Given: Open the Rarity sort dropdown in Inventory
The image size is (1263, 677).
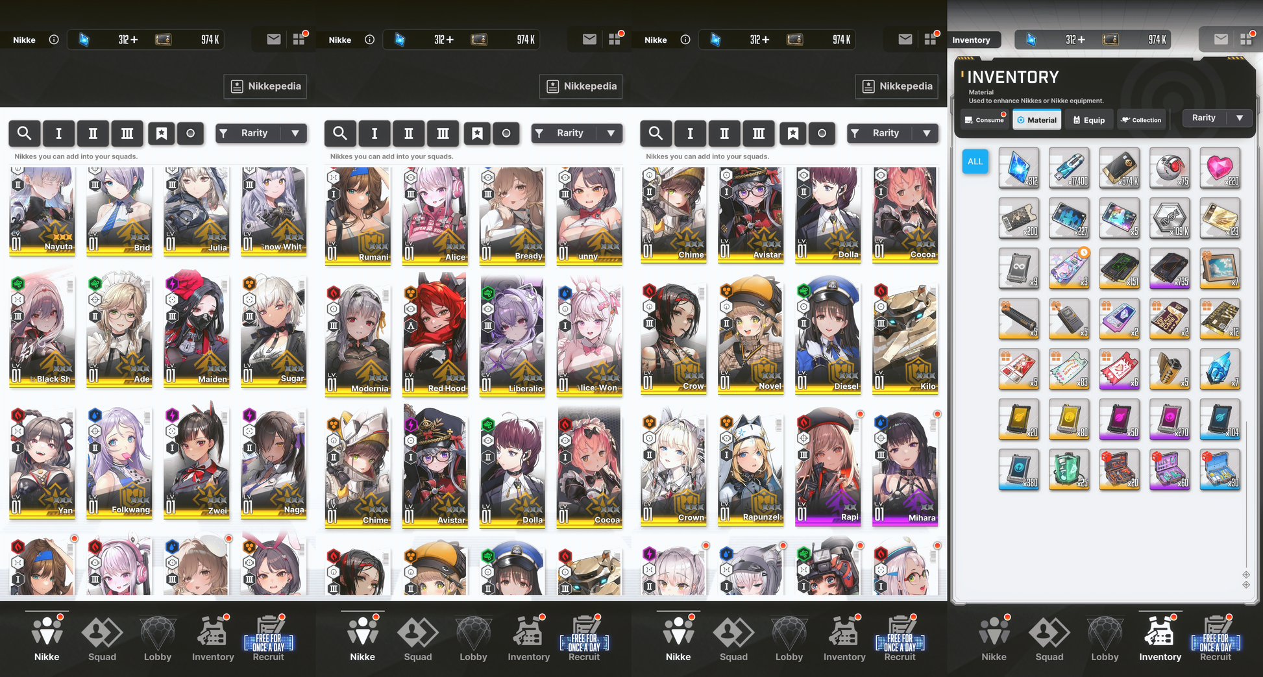Looking at the screenshot, I should (x=1204, y=117).
